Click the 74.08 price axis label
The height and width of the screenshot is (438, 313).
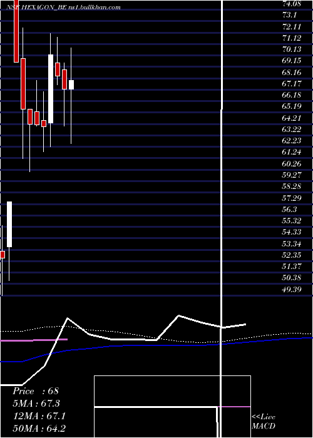(292, 3)
